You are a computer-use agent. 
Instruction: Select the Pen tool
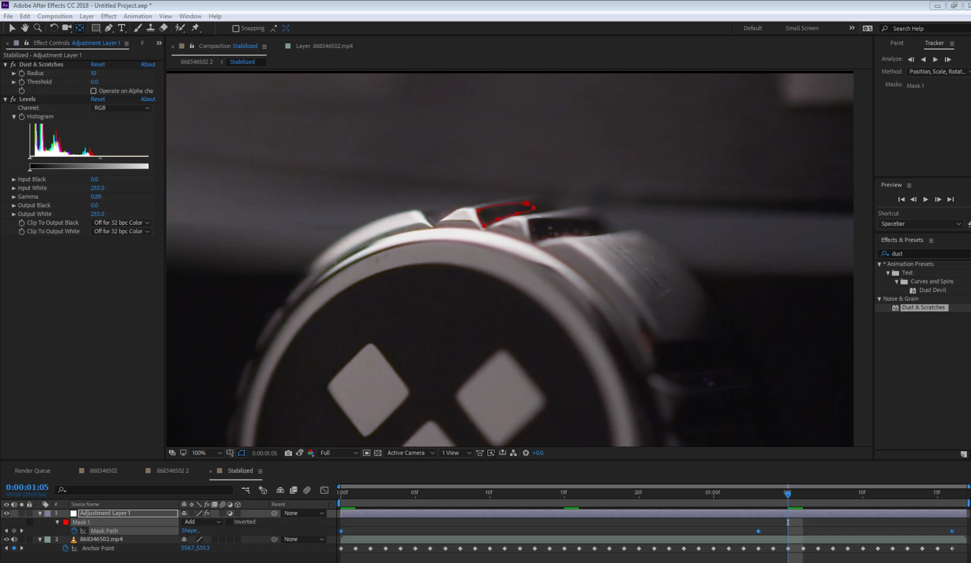(x=108, y=28)
